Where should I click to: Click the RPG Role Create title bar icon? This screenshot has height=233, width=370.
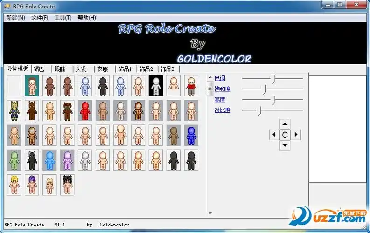pos(7,6)
